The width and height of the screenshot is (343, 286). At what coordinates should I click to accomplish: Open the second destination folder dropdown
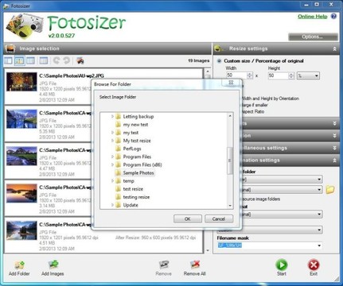pos(319,190)
